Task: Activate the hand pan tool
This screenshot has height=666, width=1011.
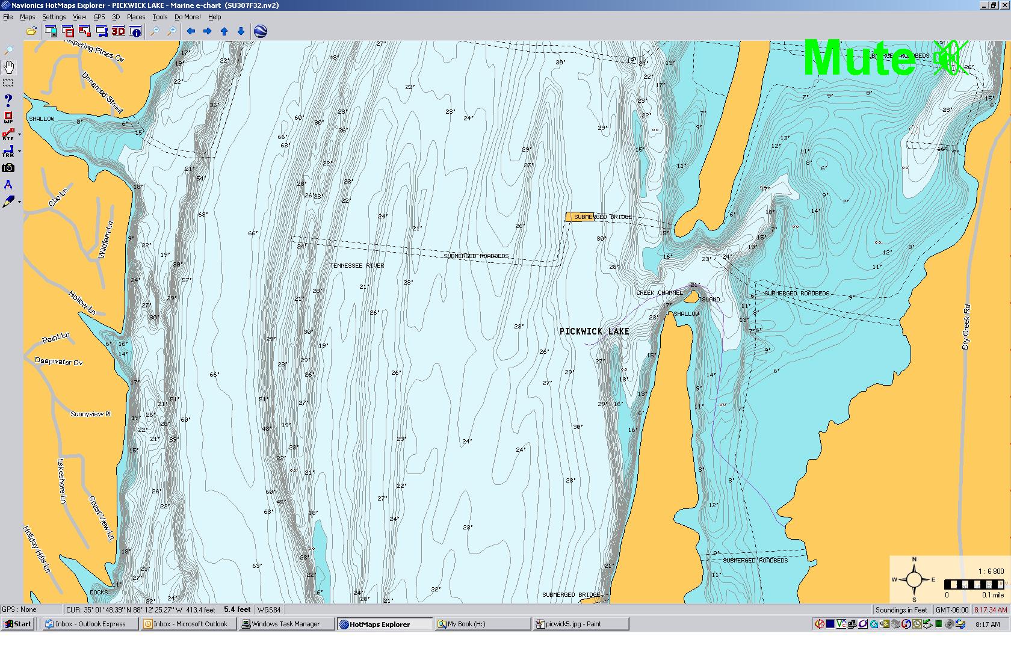Action: (8, 67)
